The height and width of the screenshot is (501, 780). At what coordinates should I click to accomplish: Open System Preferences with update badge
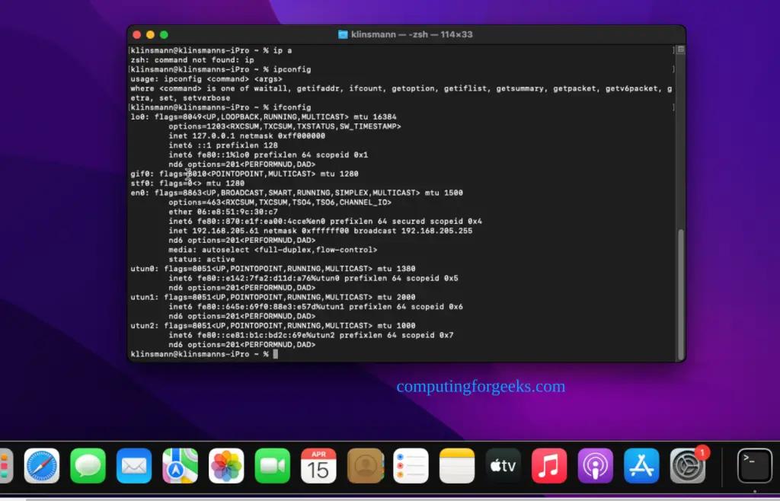point(688,466)
